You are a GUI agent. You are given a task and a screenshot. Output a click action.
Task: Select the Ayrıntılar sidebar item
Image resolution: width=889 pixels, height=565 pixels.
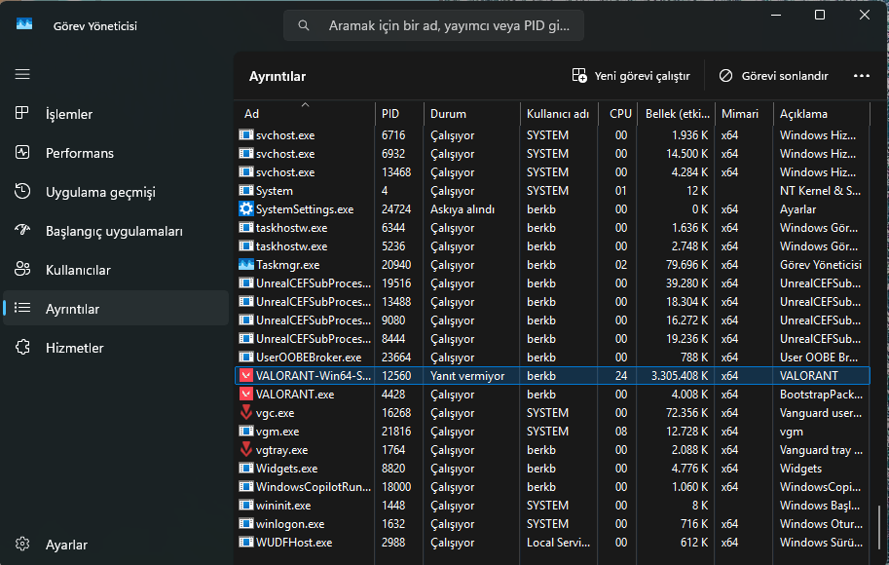click(116, 309)
